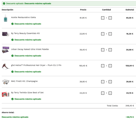Increase quantity of By Terry Twinkle Glow set

click(110, 93)
